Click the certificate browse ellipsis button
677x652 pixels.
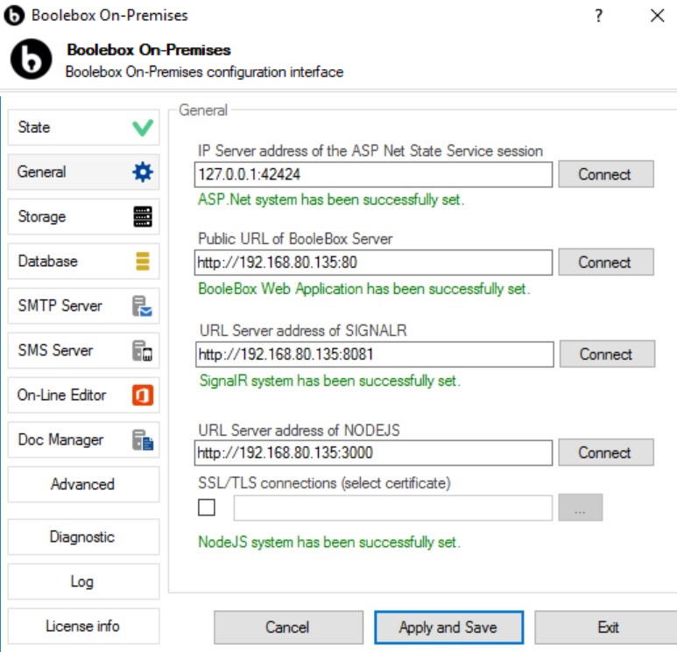(x=580, y=508)
